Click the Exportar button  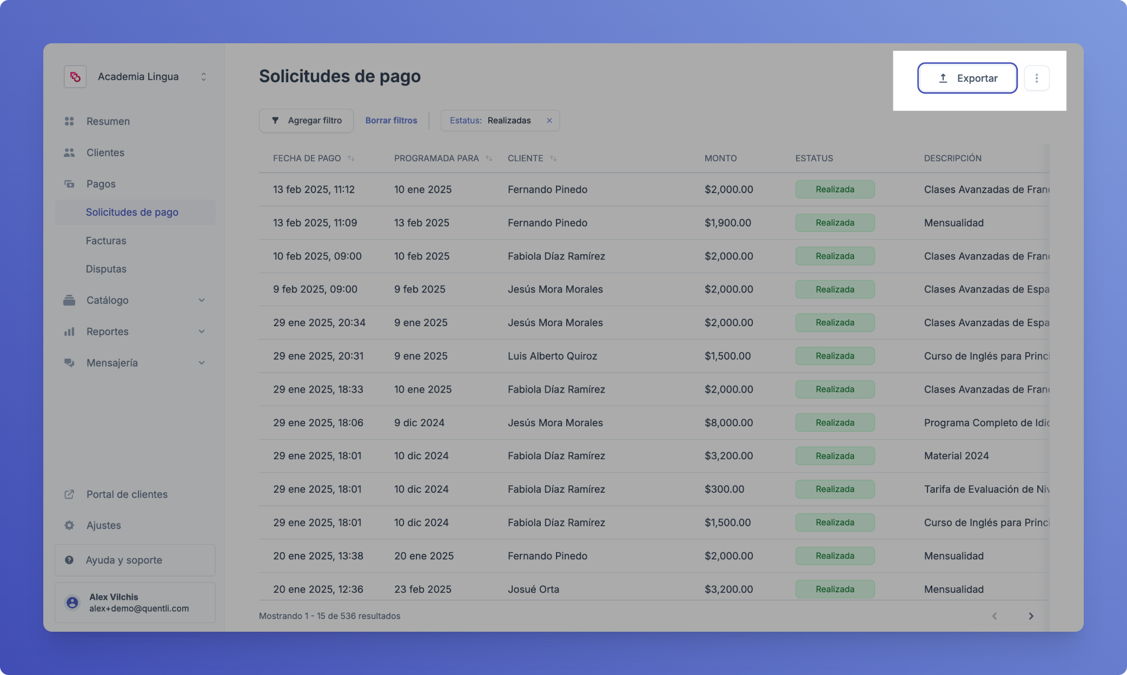967,78
